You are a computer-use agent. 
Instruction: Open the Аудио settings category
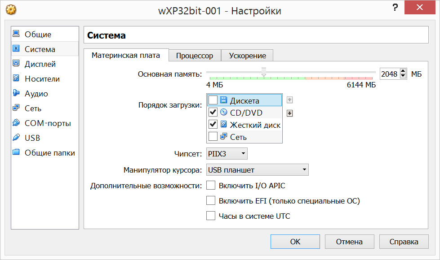(x=45, y=94)
